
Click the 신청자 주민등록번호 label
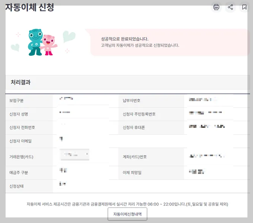(139, 114)
